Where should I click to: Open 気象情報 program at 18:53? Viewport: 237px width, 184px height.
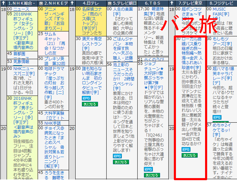pyautogui.click(x=21, y=61)
